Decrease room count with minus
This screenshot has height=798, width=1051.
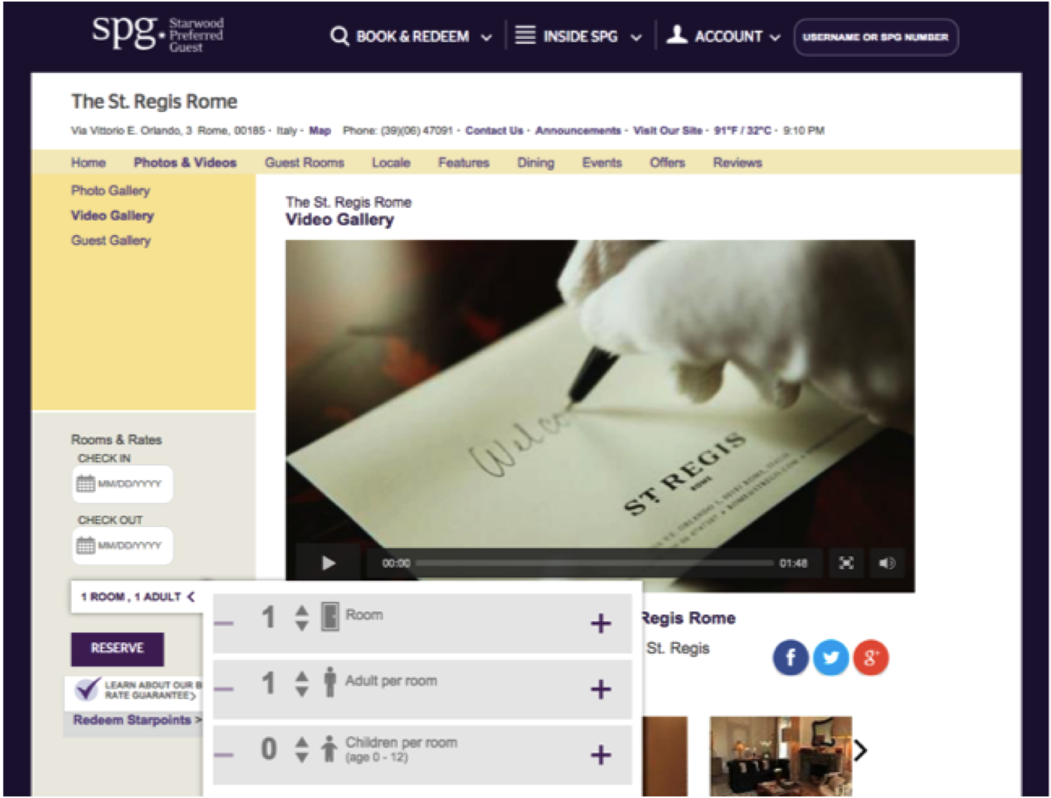coord(224,624)
